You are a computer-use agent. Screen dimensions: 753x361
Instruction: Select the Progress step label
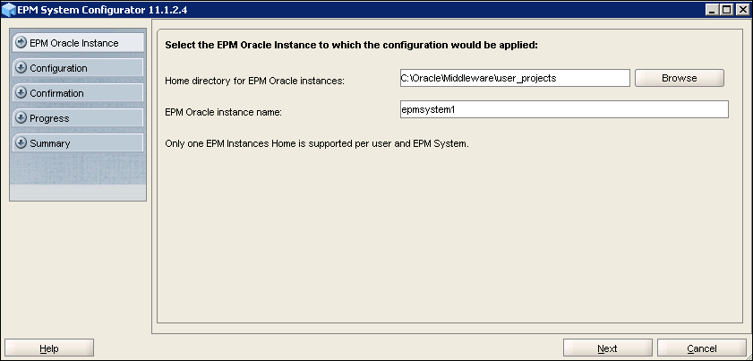pos(49,118)
